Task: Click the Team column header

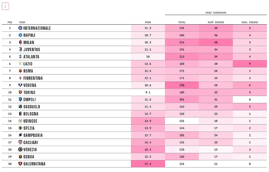Action: click(x=22, y=22)
